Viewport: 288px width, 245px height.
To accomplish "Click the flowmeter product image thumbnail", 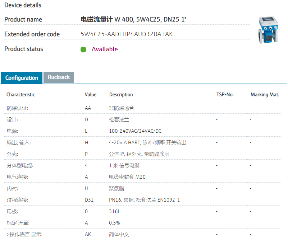I will click(x=268, y=30).
